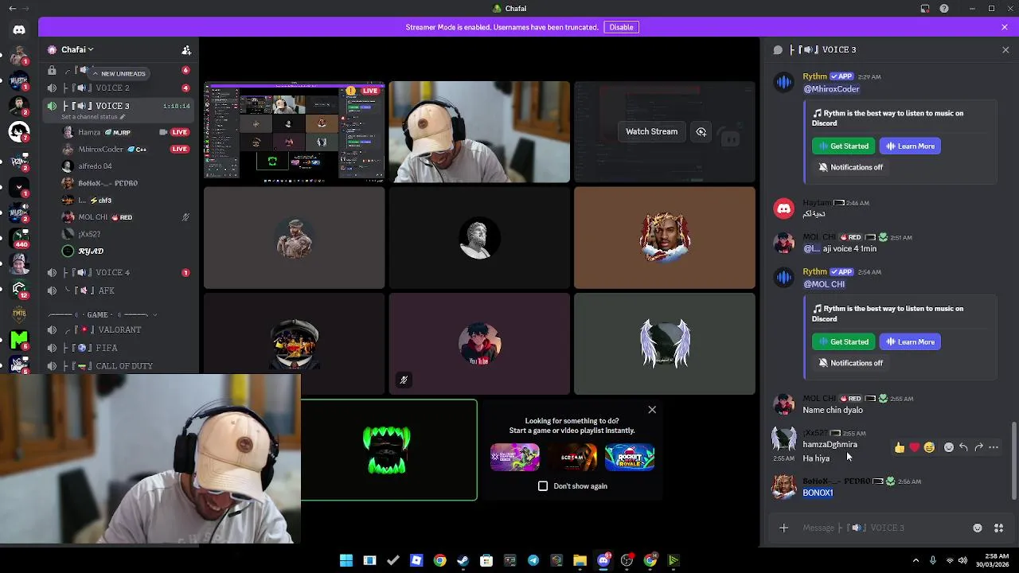1019x573 pixels.
Task: Click the plus attachment button
Action: [783, 528]
